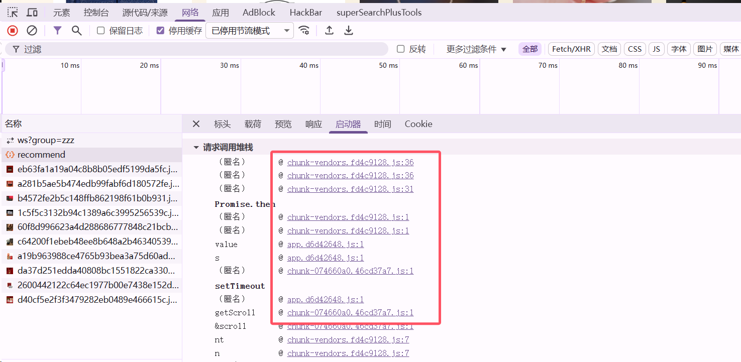Open network conditions wifi icon
This screenshot has width=741, height=362.
[304, 31]
